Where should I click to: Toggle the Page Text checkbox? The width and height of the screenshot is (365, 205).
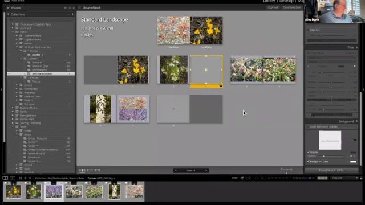pos(308,30)
